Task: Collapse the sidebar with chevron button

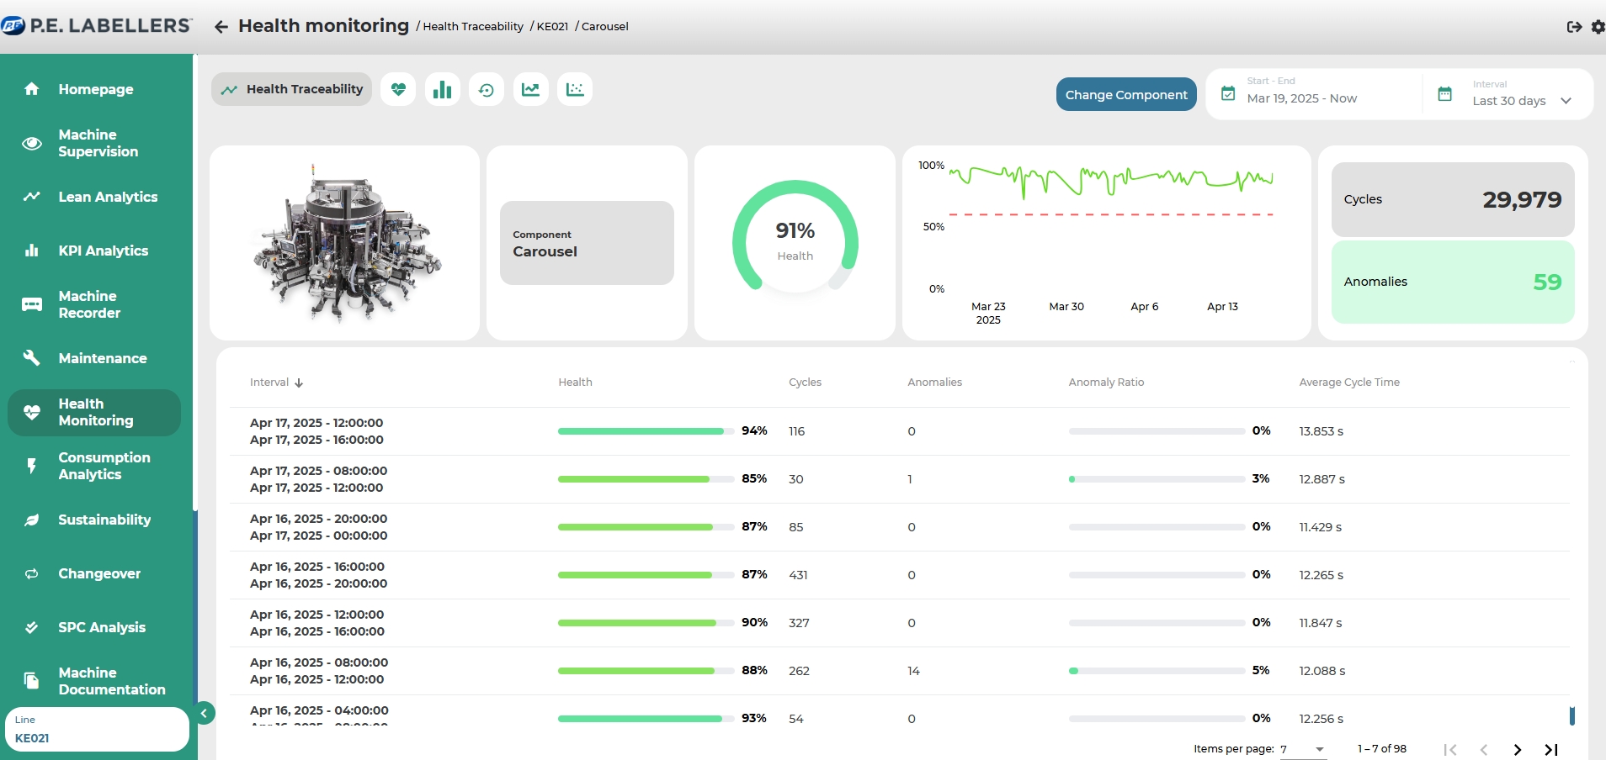Action: 204,713
